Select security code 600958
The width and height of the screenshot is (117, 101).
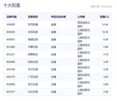[x=11, y=84]
